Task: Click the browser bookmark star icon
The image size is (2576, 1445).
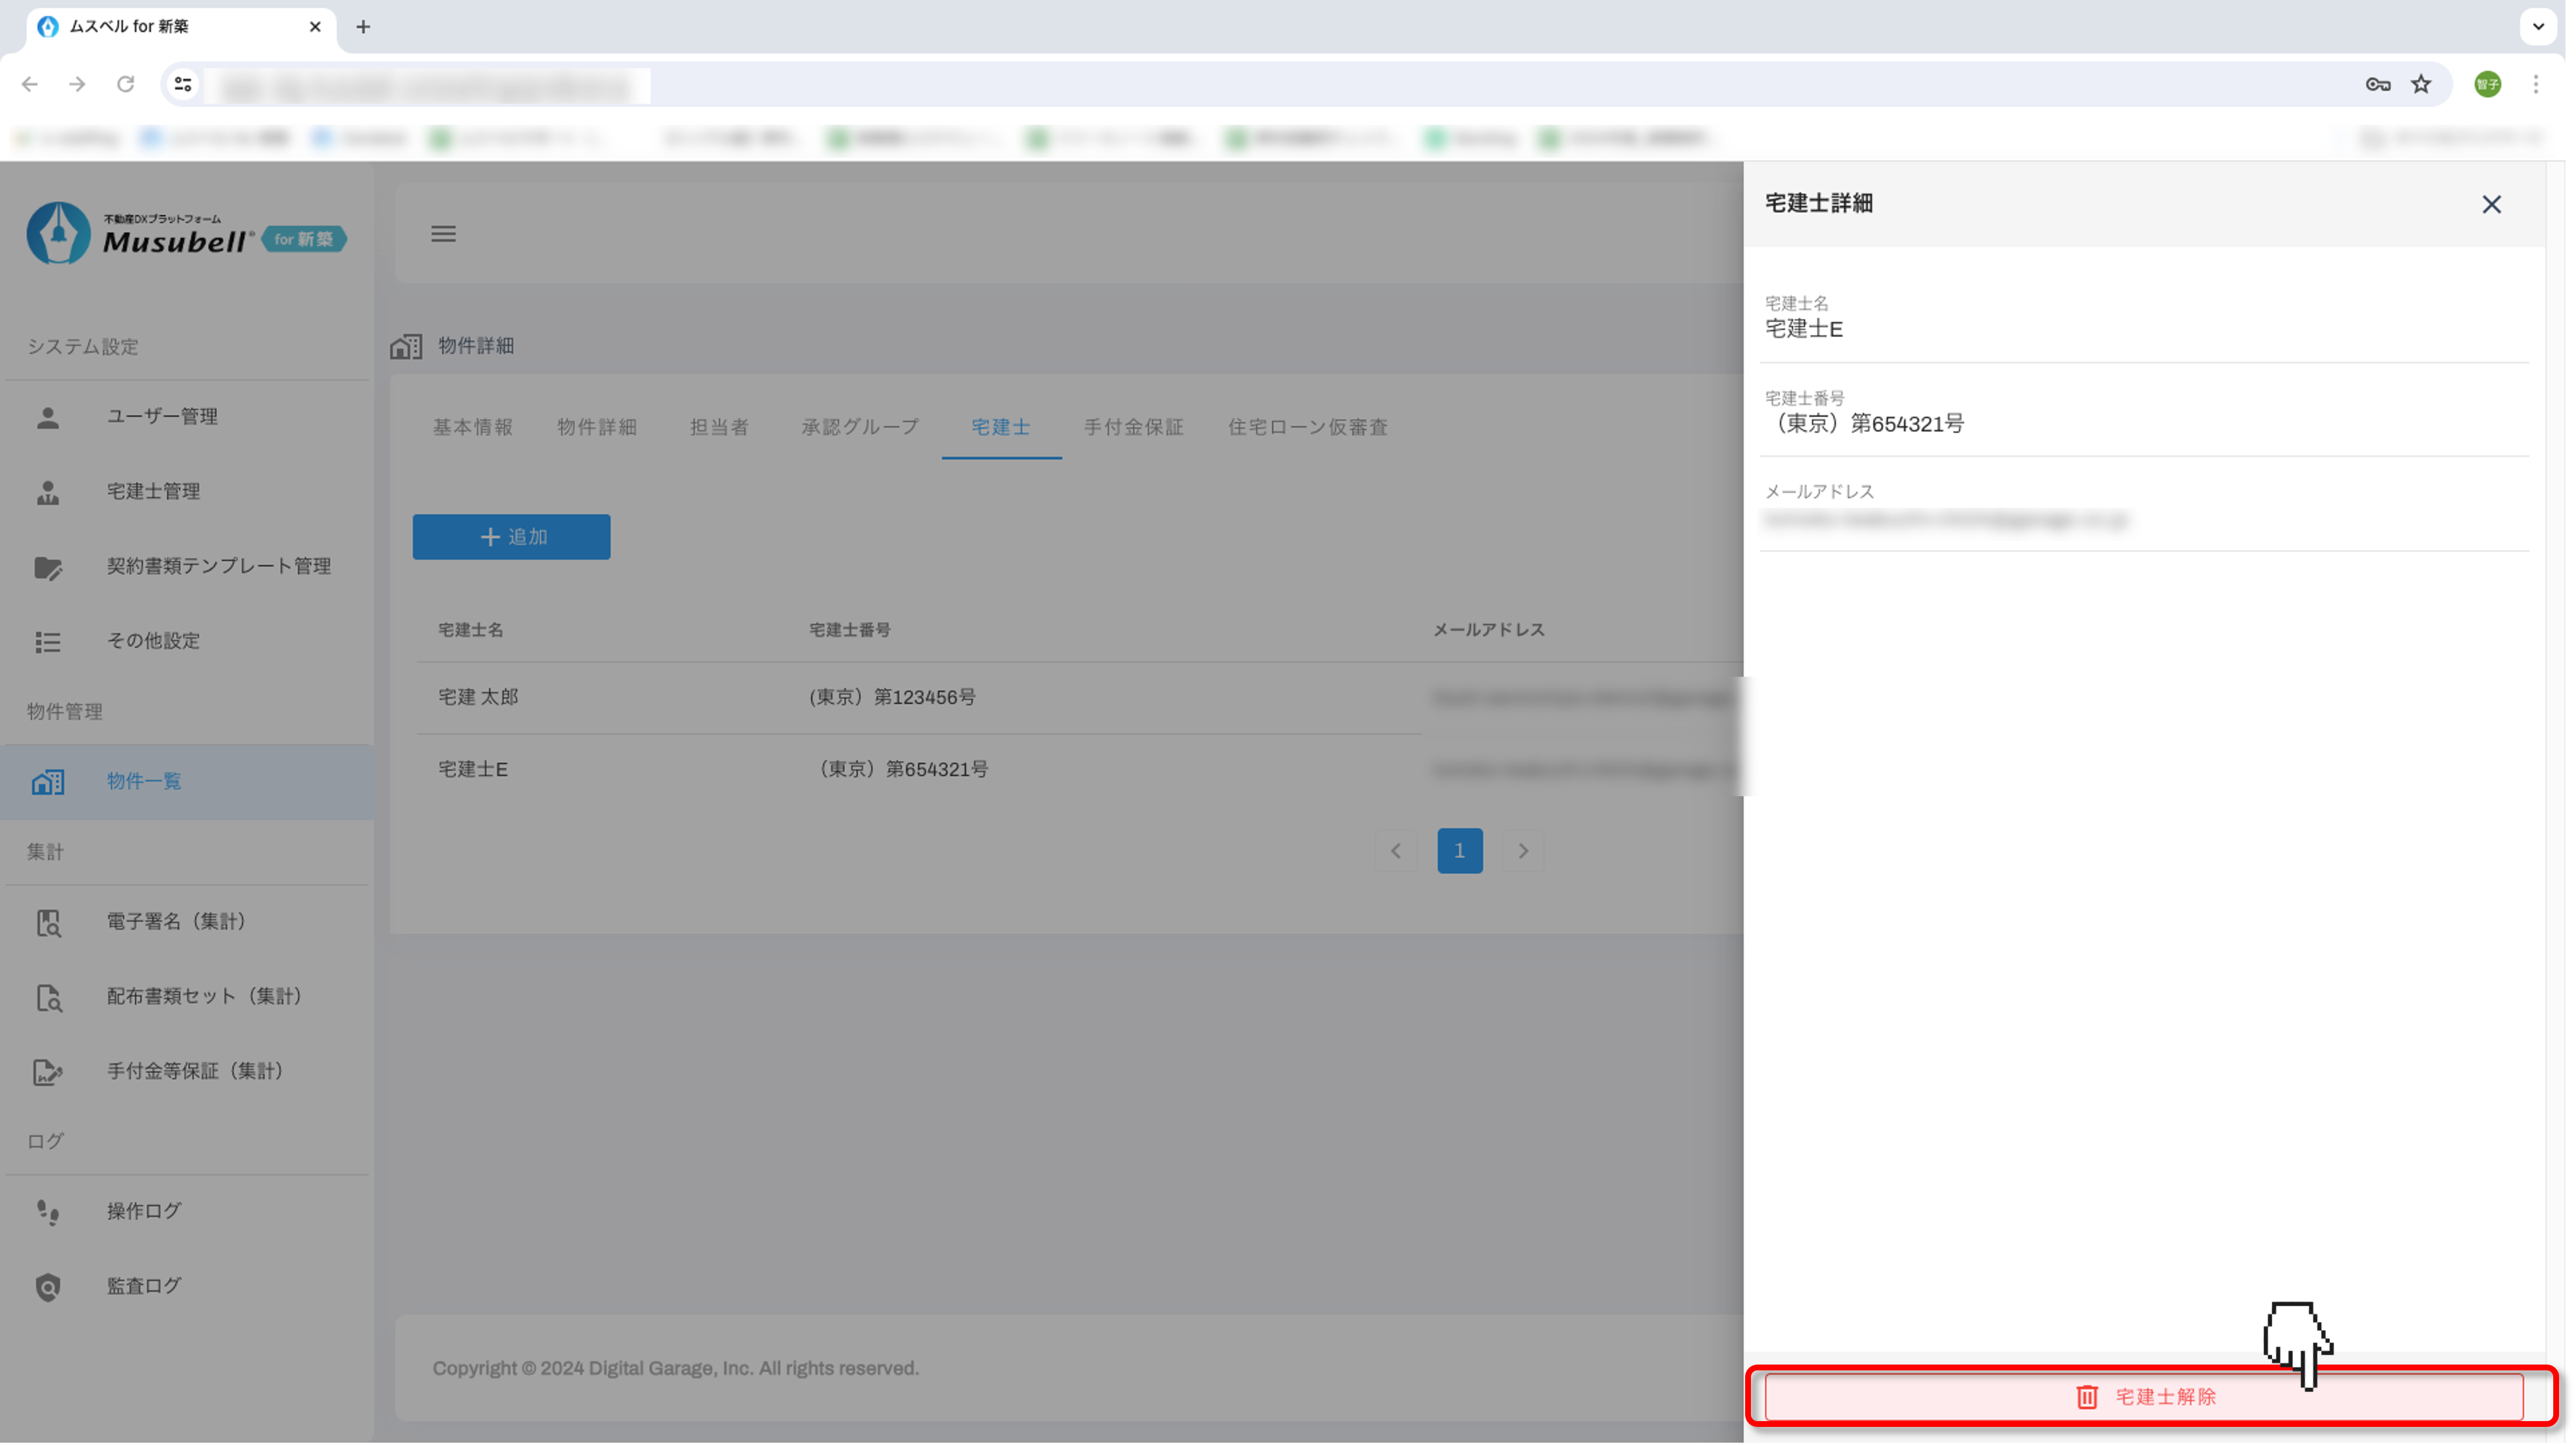Action: (x=2421, y=85)
